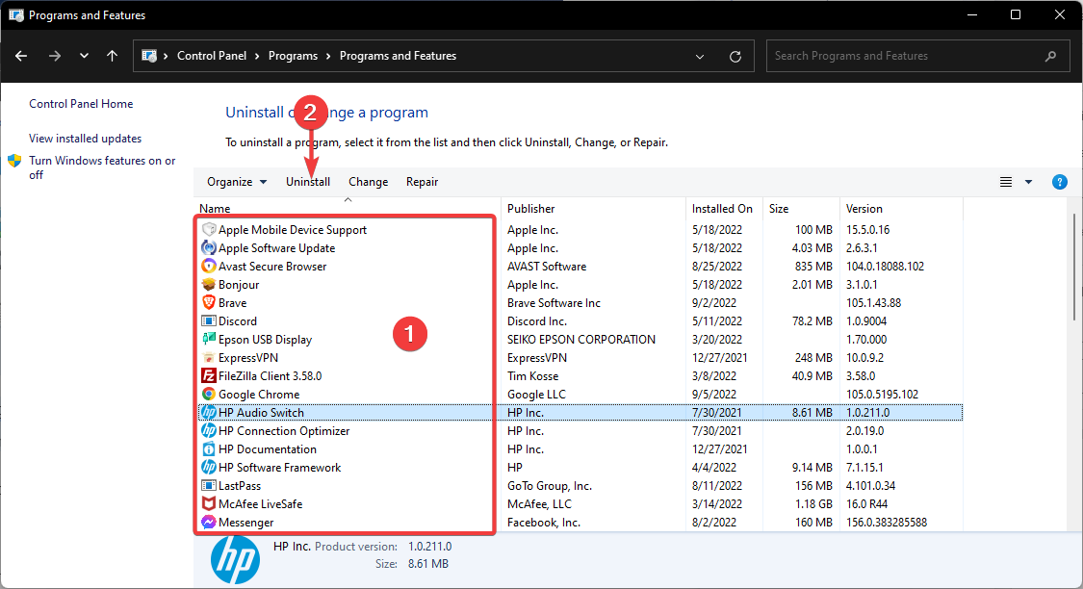Click version 105.0.5195.102 cell
The height and width of the screenshot is (589, 1083).
[x=883, y=395]
